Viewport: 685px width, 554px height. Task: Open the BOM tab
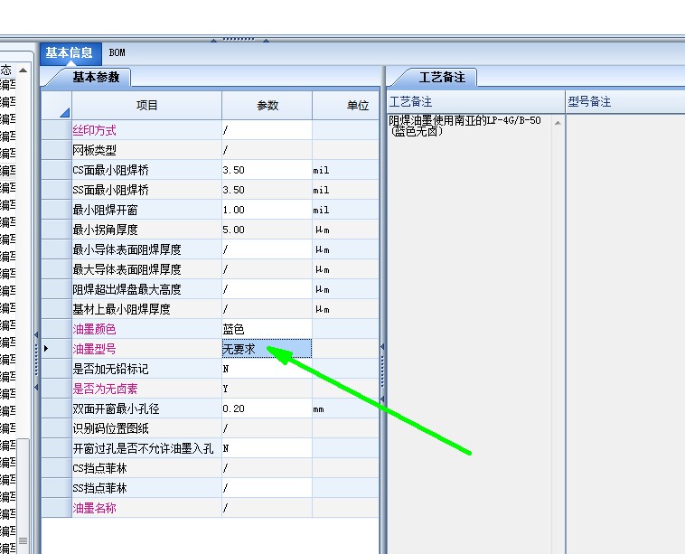(117, 53)
